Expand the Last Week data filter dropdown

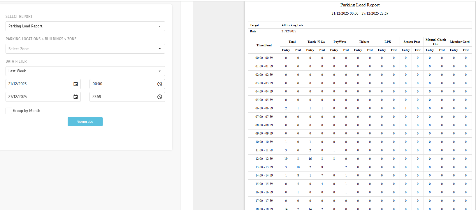tap(85, 71)
